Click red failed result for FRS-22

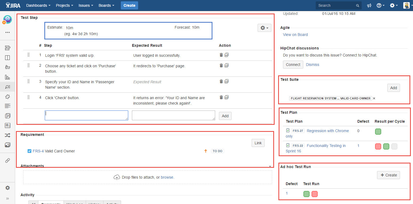(378, 146)
